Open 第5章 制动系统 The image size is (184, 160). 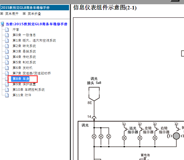[24, 62]
